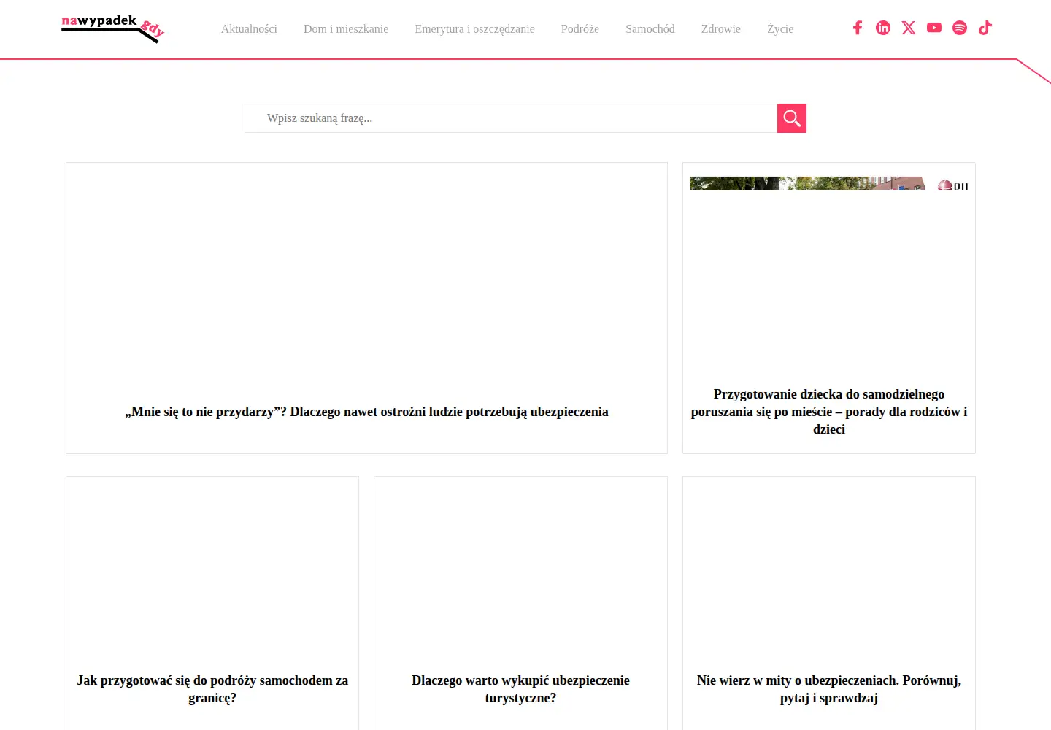The height and width of the screenshot is (730, 1051).
Task: Open the Facebook social icon
Action: pos(858,28)
